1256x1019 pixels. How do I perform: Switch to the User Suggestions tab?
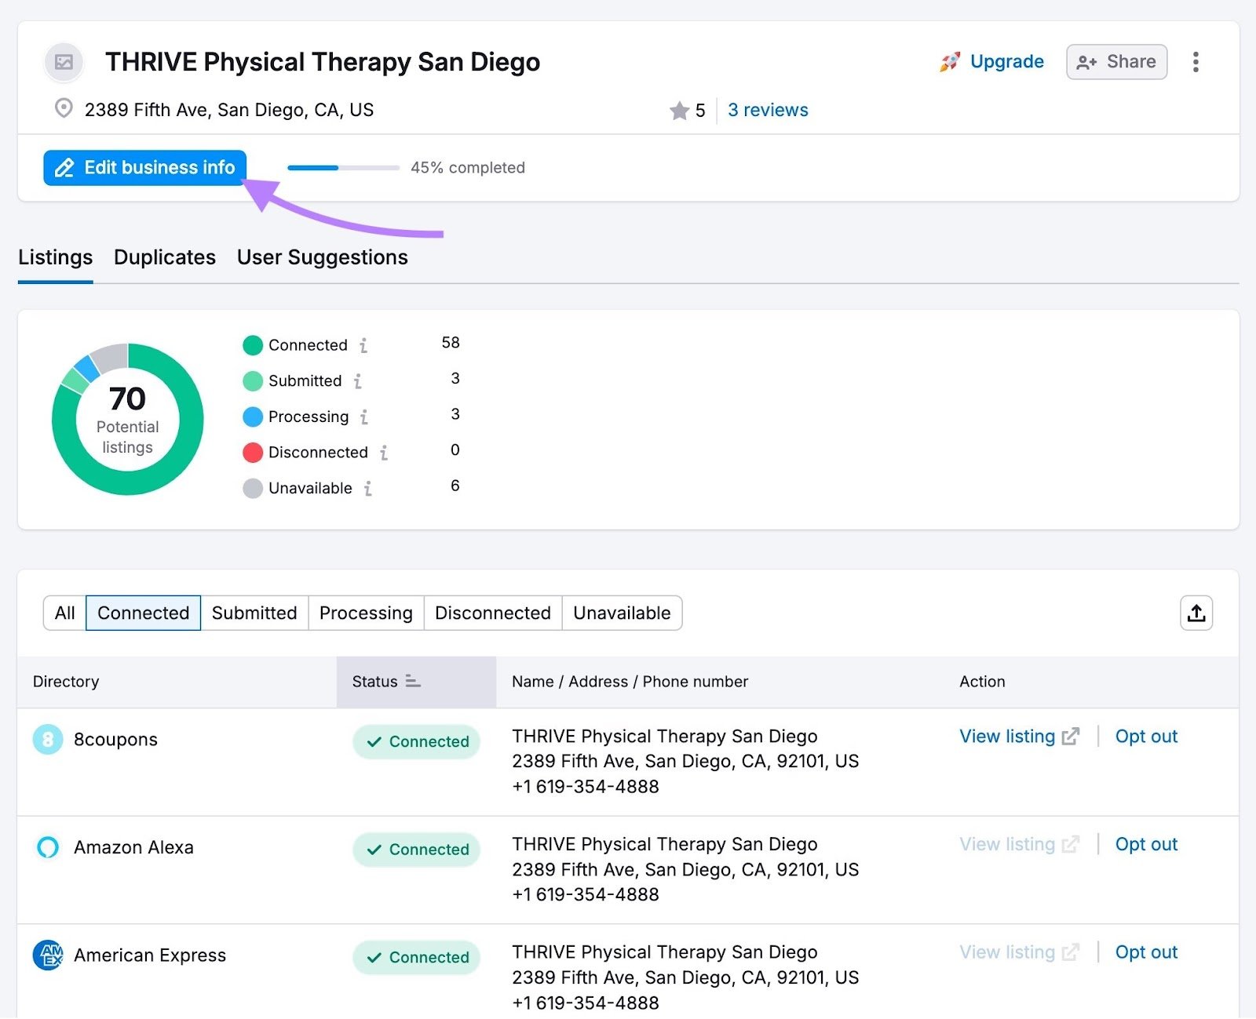[322, 257]
